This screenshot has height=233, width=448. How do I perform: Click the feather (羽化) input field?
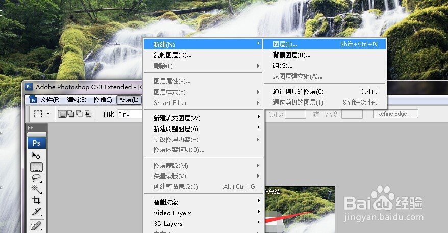pyautogui.click(x=130, y=114)
